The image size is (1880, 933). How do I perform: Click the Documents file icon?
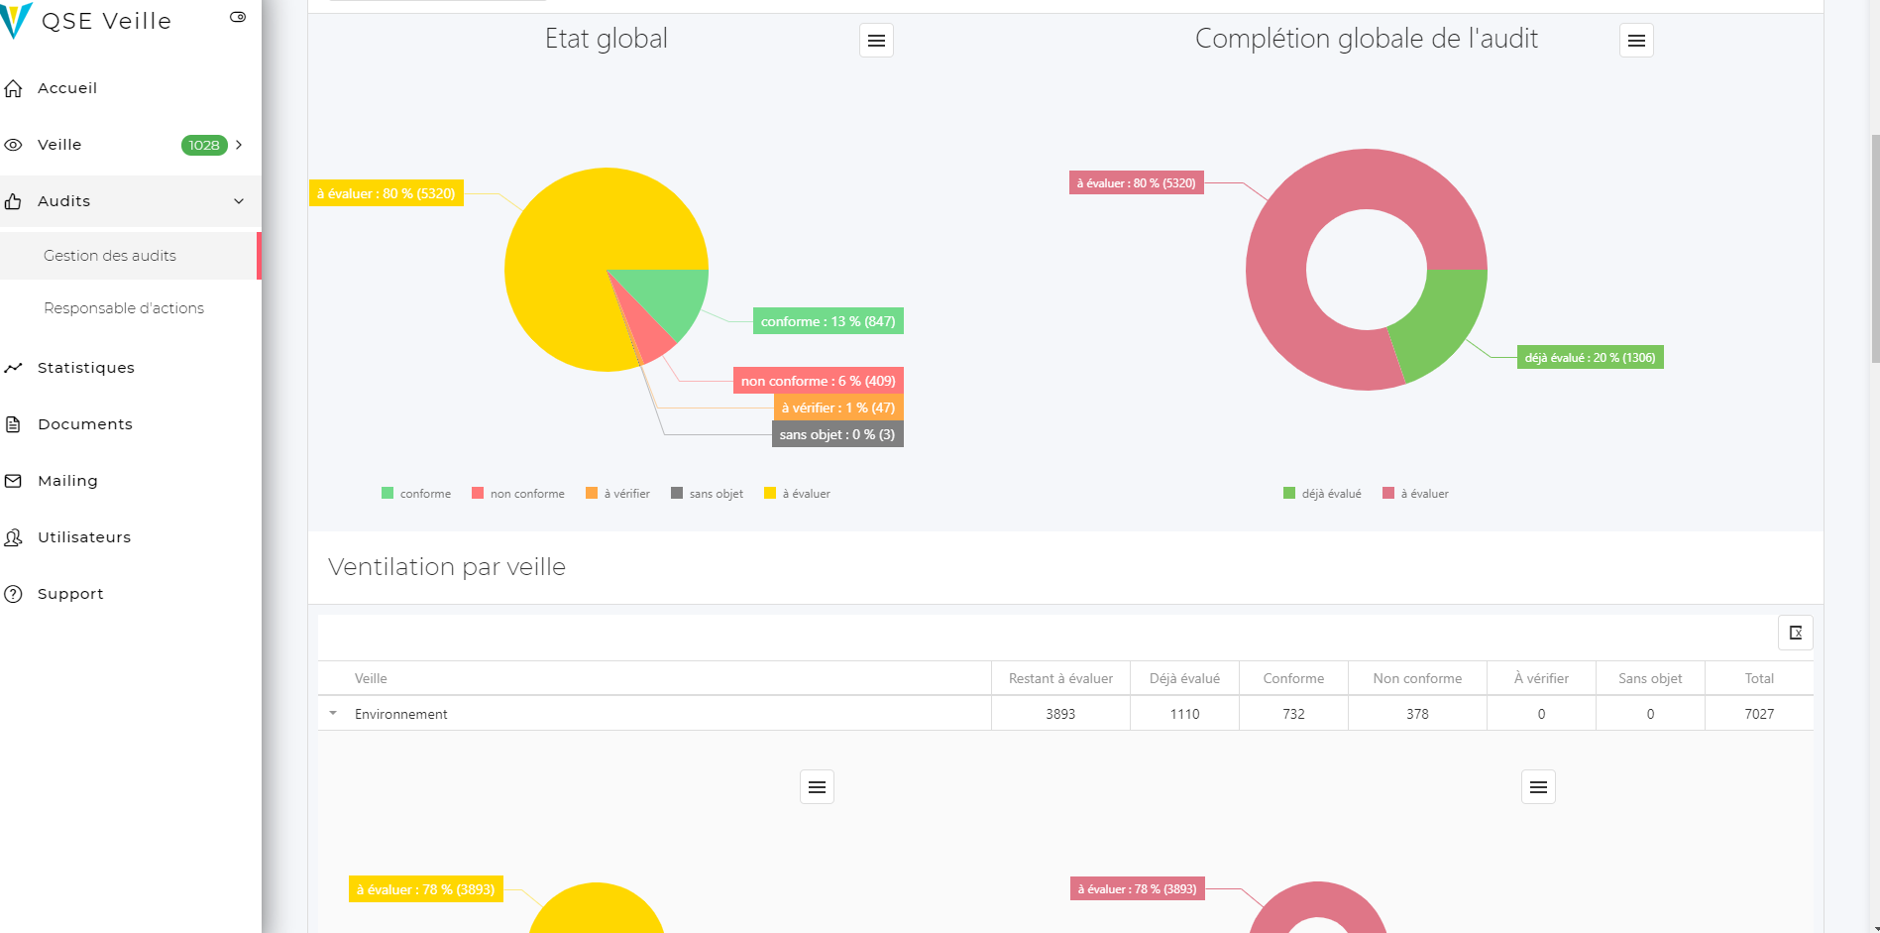(13, 424)
